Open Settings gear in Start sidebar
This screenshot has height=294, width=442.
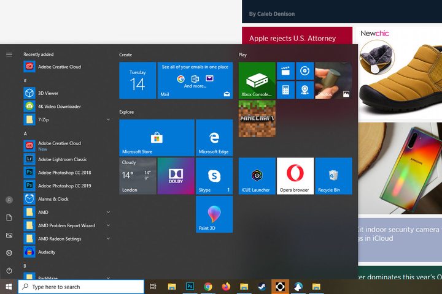[x=9, y=253]
